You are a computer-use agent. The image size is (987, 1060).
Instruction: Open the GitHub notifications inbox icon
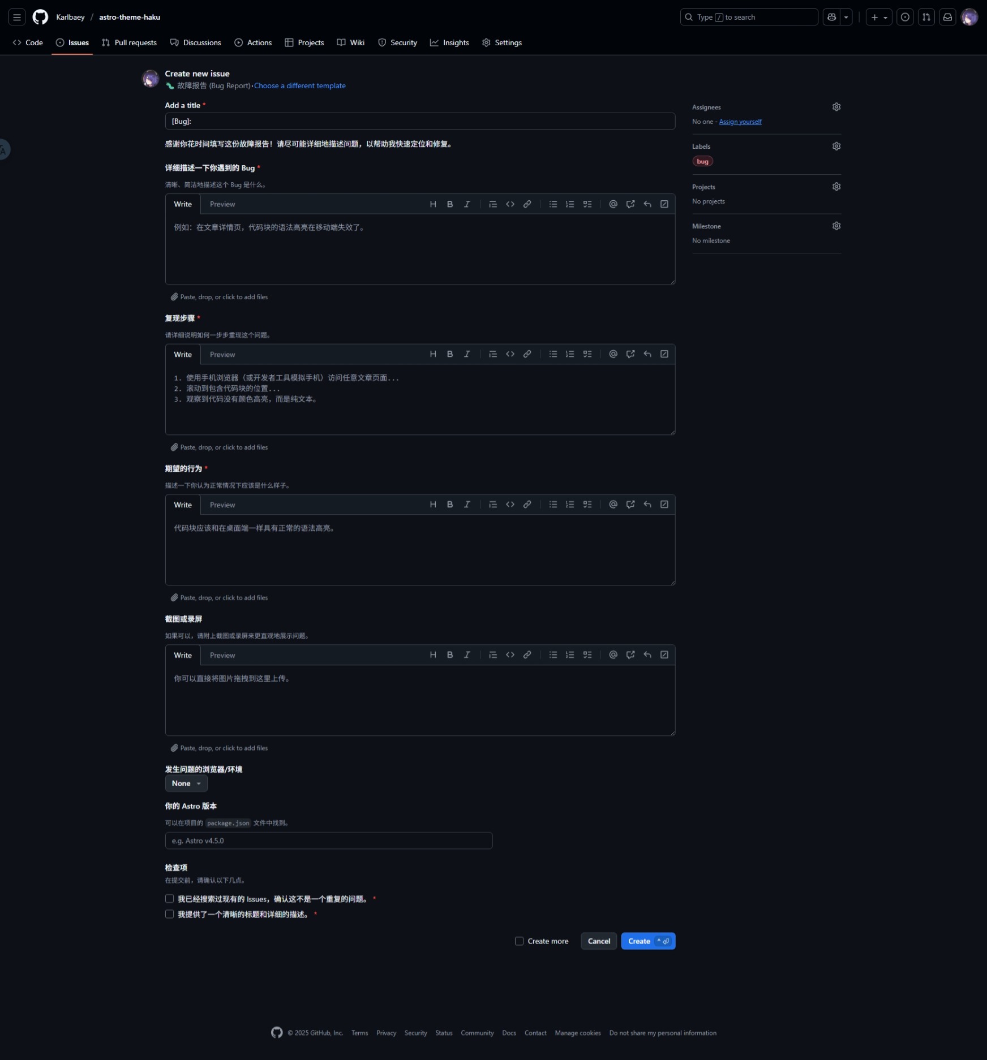pyautogui.click(x=947, y=17)
